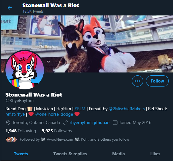
Task: Click the calendar joined-date icon
Action: point(115,123)
